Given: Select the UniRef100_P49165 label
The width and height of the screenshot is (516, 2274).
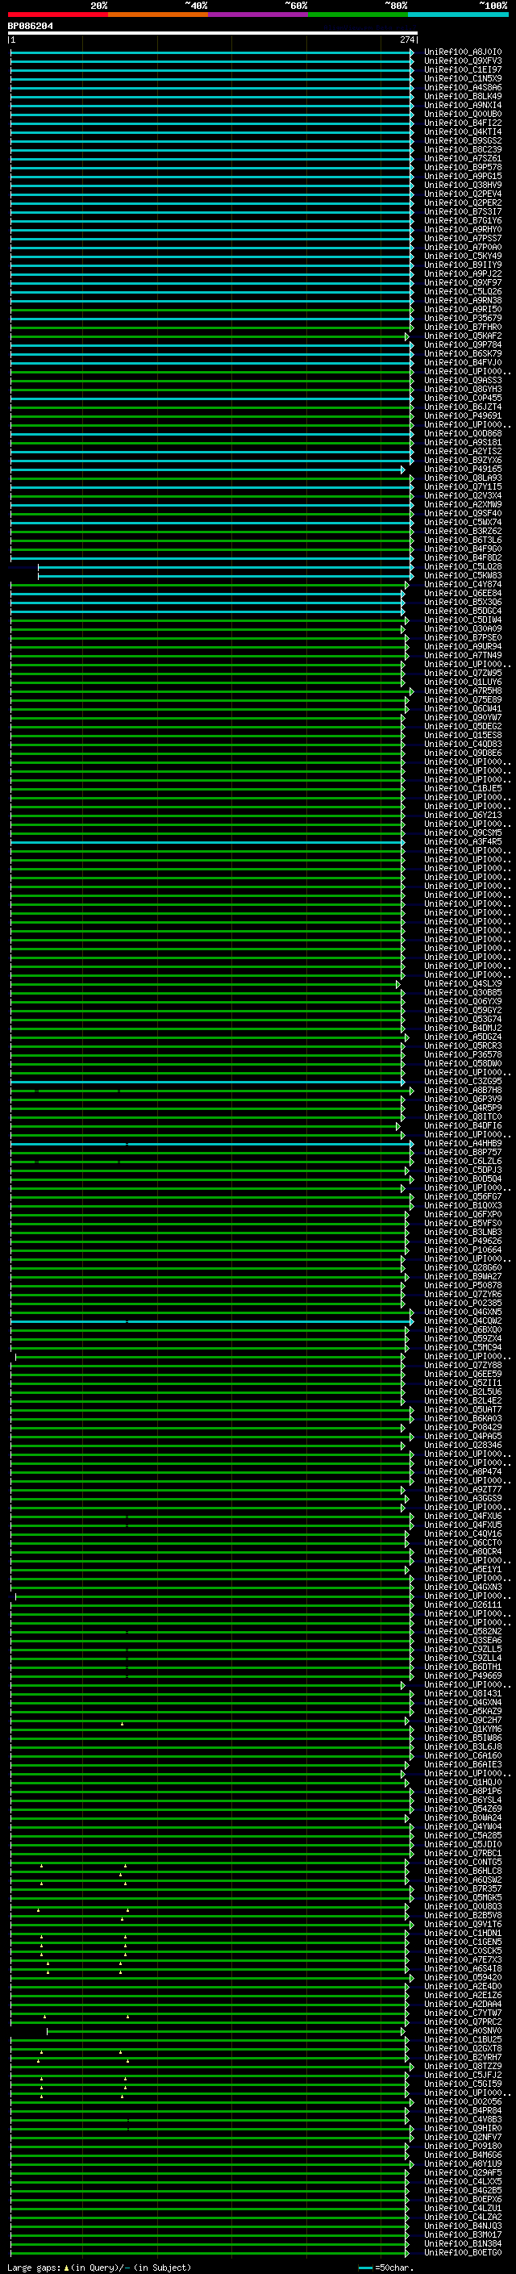Looking at the screenshot, I should tap(463, 469).
